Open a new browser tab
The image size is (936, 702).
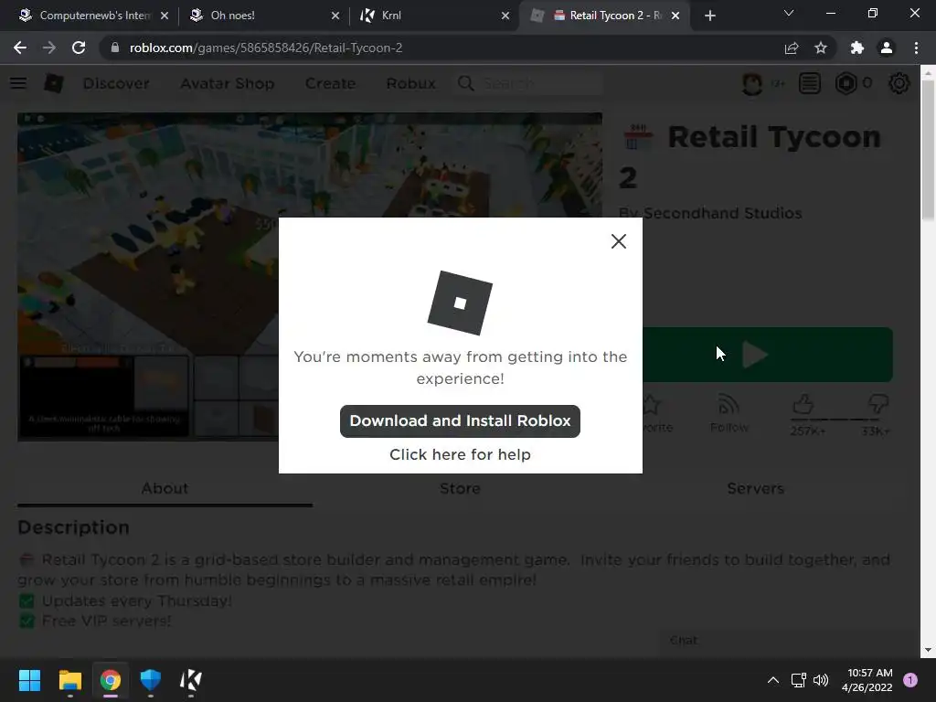point(709,16)
